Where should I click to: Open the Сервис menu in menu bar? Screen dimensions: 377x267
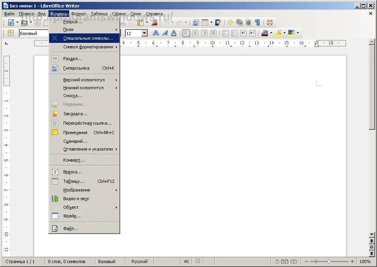click(119, 14)
